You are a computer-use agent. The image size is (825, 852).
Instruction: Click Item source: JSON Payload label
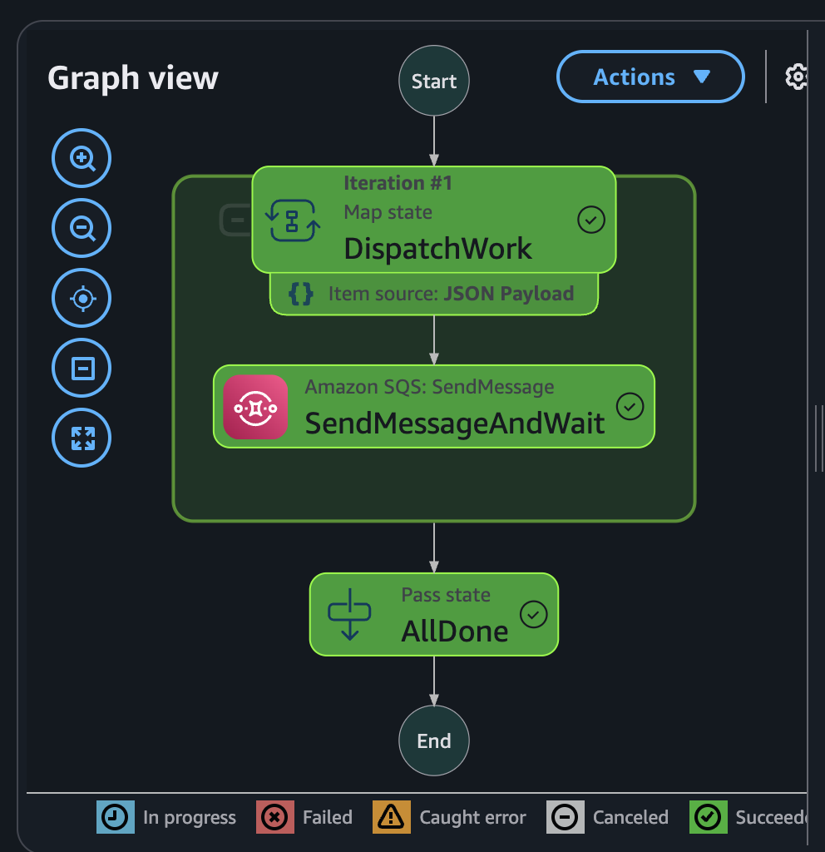pyautogui.click(x=451, y=294)
